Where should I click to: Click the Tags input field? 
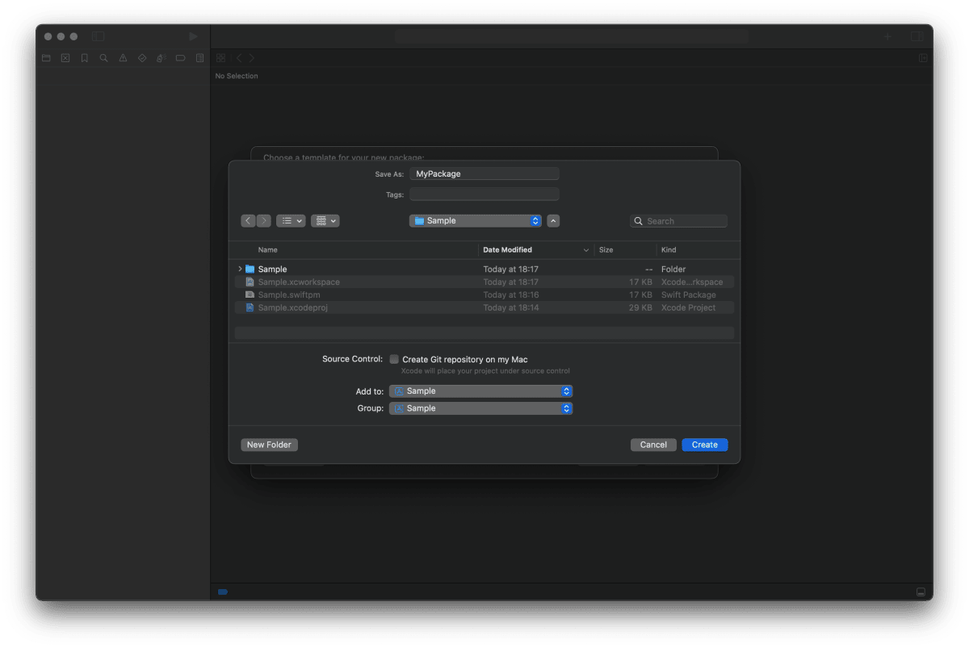pos(484,194)
